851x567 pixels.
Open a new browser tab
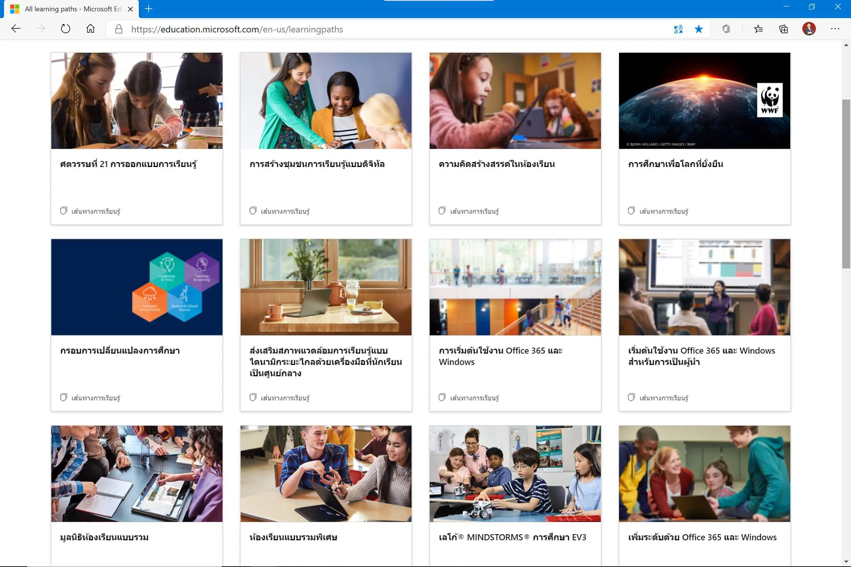[x=148, y=9]
